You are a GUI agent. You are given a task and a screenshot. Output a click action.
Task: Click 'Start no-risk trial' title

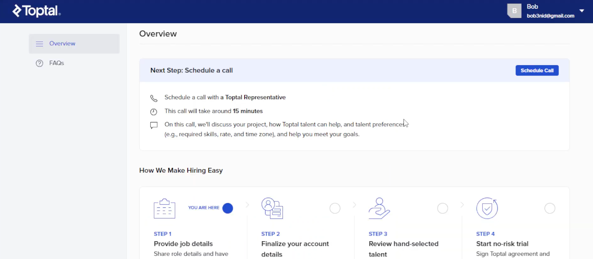(502, 244)
